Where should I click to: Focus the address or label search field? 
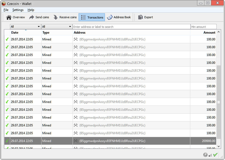pyautogui.click(x=132, y=27)
